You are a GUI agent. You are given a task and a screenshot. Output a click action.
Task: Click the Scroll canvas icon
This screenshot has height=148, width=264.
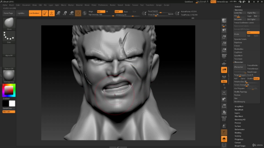coord(224,30)
